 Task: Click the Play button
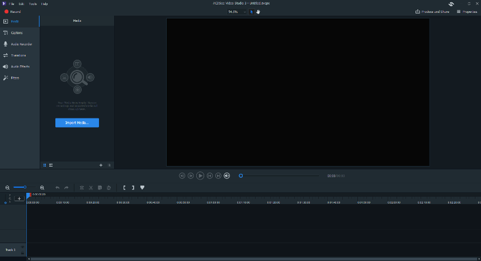pyautogui.click(x=200, y=175)
